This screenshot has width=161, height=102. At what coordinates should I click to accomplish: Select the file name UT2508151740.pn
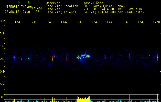coord(18,7)
